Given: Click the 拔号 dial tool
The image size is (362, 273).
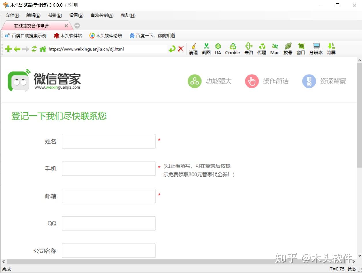Looking at the screenshot, I should tap(288, 49).
